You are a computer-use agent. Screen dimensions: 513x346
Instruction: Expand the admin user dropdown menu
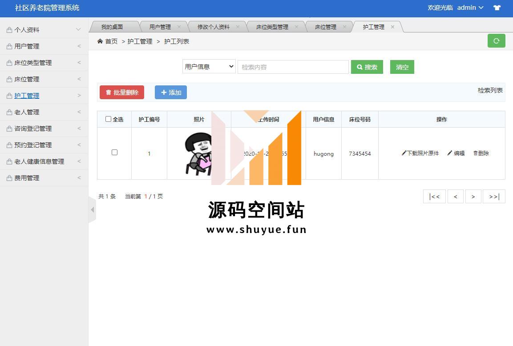click(470, 8)
